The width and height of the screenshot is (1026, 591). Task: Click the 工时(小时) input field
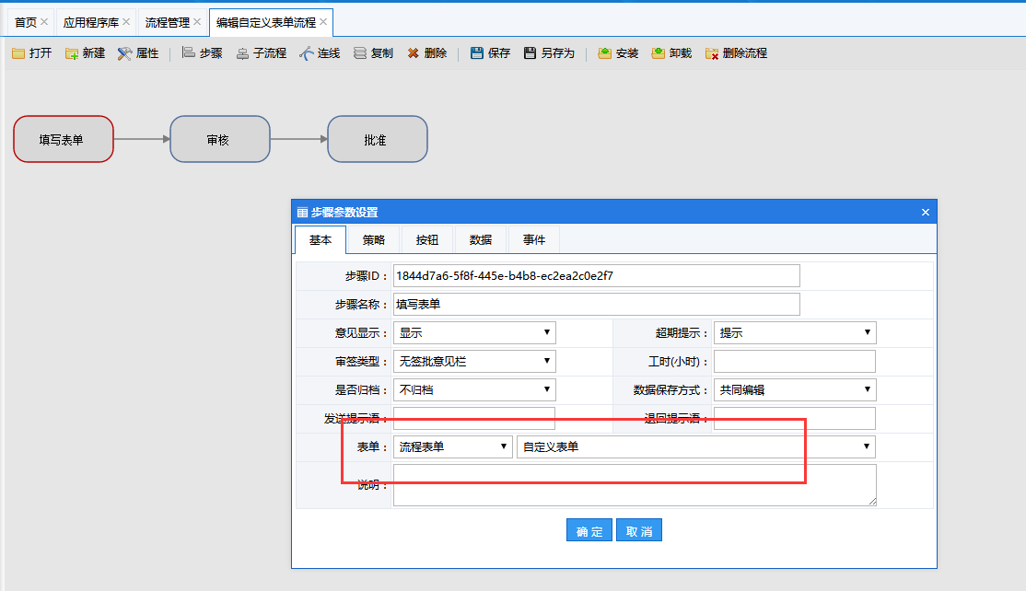click(x=795, y=362)
